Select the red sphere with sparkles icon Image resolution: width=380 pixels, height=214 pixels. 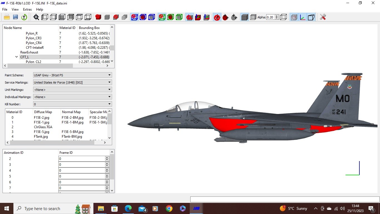point(226,17)
